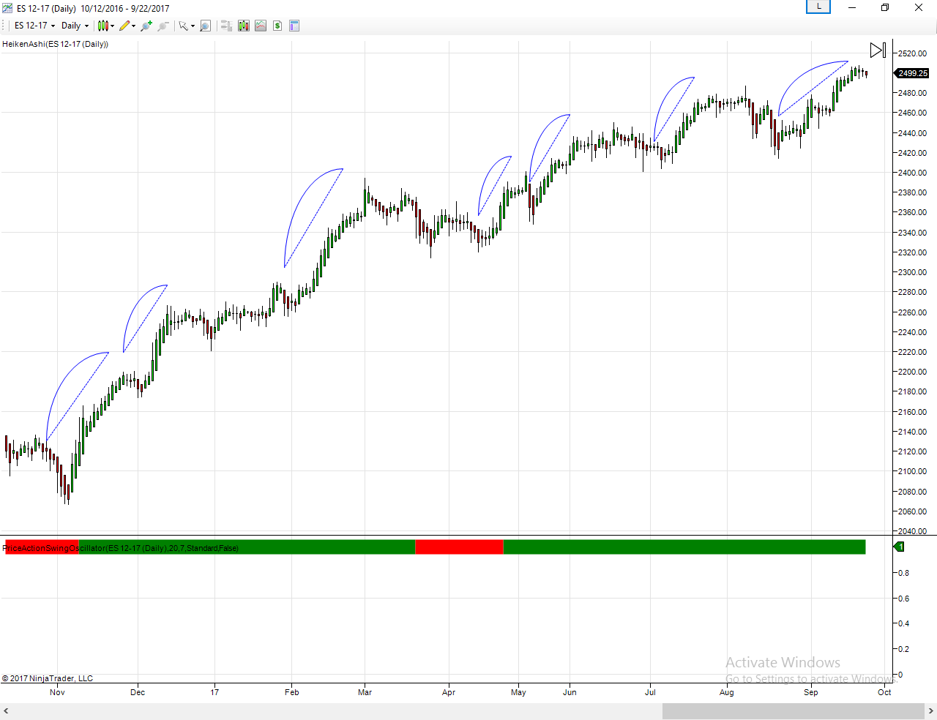Click the Zoom In magnifier icon

(146, 26)
